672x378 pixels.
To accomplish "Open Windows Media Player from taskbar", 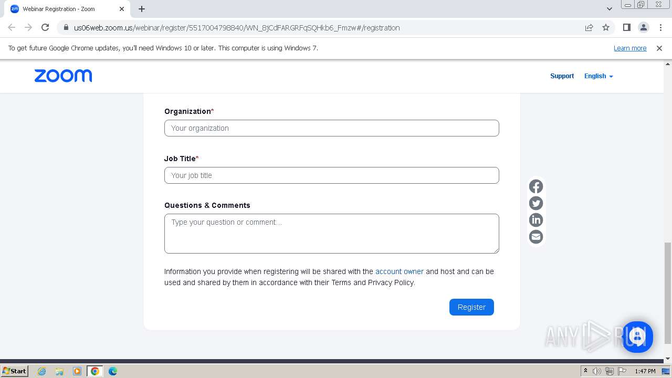I will point(77,371).
